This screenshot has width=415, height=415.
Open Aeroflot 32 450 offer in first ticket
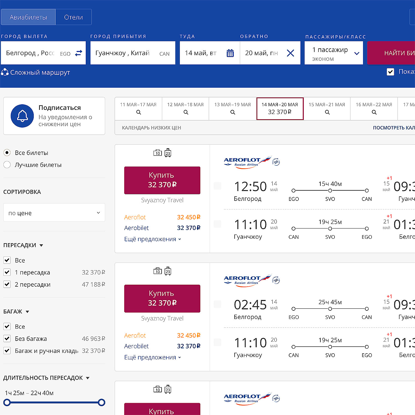click(x=162, y=217)
